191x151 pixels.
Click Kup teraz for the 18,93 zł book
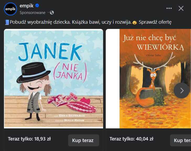click(84, 140)
